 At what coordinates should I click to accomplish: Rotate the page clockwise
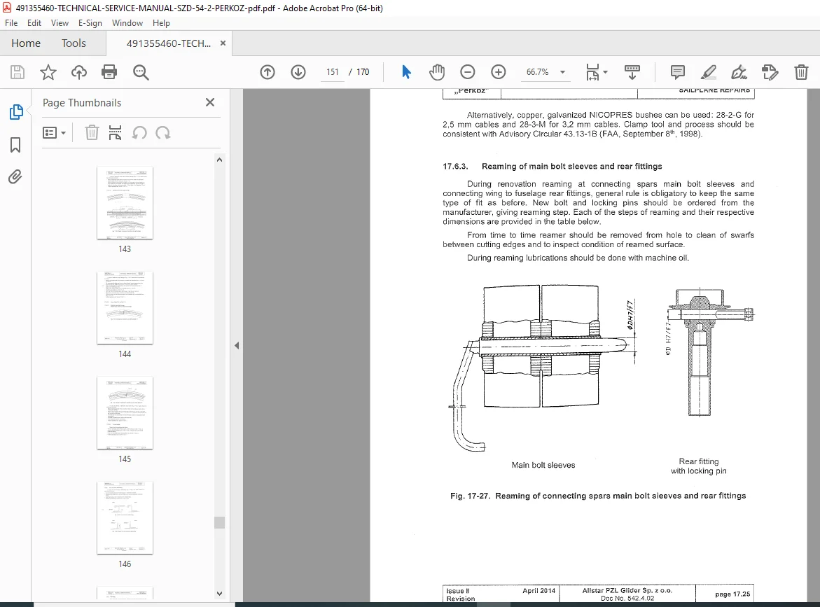[x=163, y=133]
